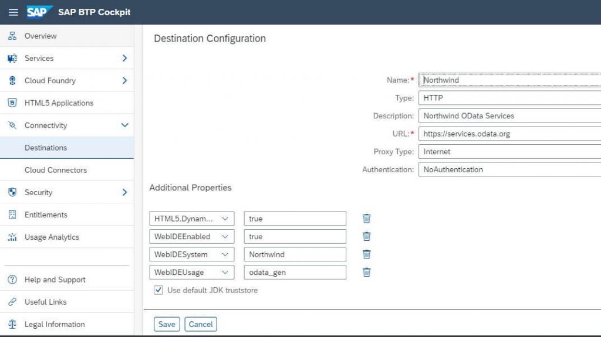Open Services menu item
Viewport: 601px width, 337px height.
click(67, 58)
